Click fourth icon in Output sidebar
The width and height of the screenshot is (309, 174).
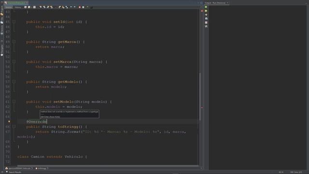tap(206, 19)
